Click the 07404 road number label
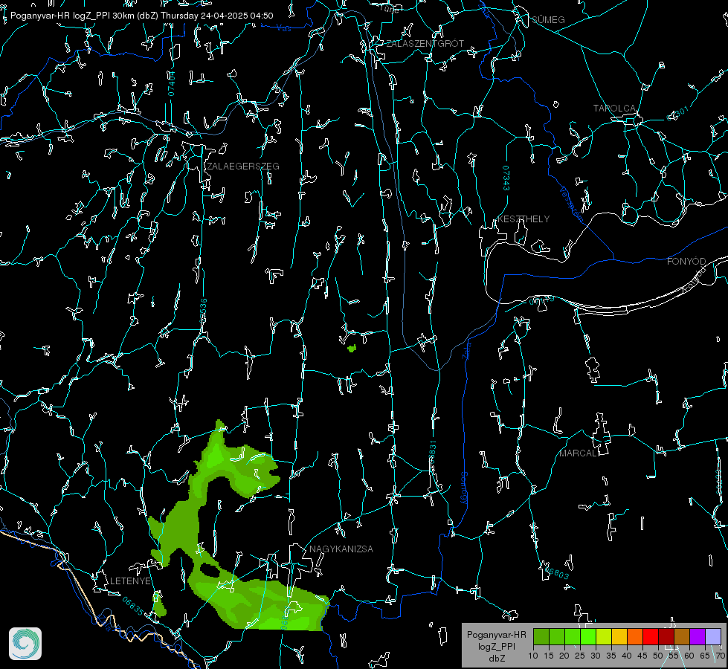Screen dimensions: 728x669 click(171, 84)
